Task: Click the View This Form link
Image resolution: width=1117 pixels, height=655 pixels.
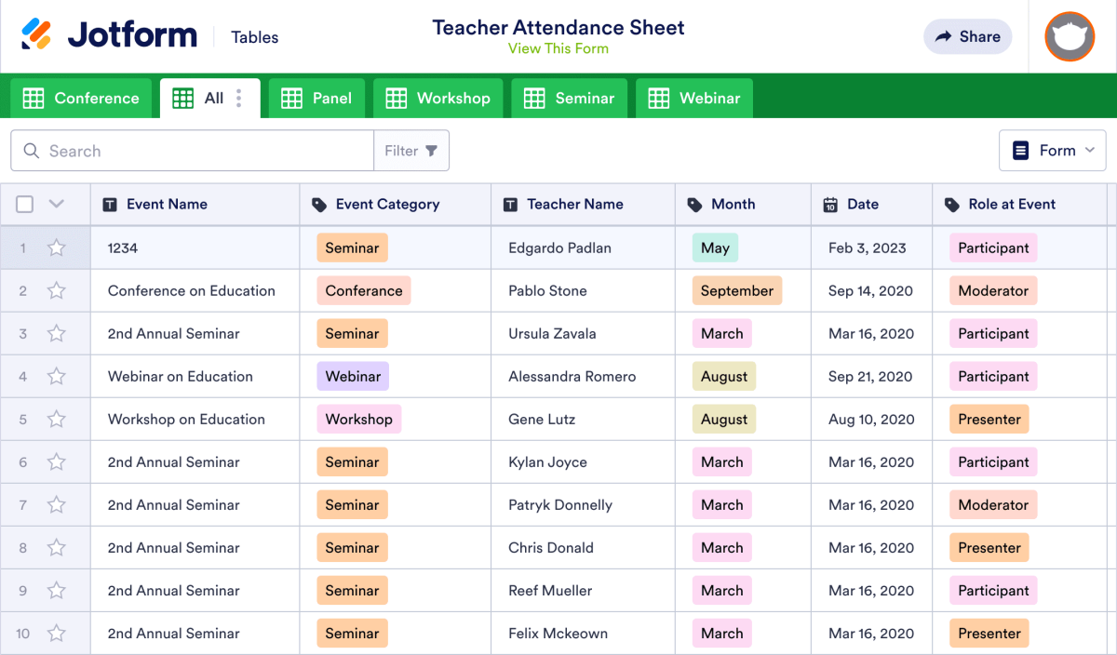Action: [x=558, y=49]
